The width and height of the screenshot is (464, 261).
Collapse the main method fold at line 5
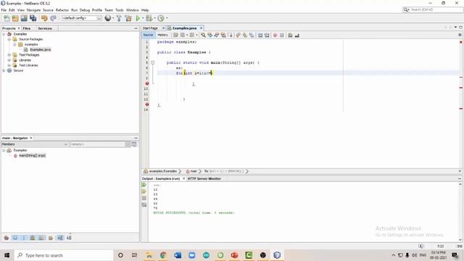(153, 63)
